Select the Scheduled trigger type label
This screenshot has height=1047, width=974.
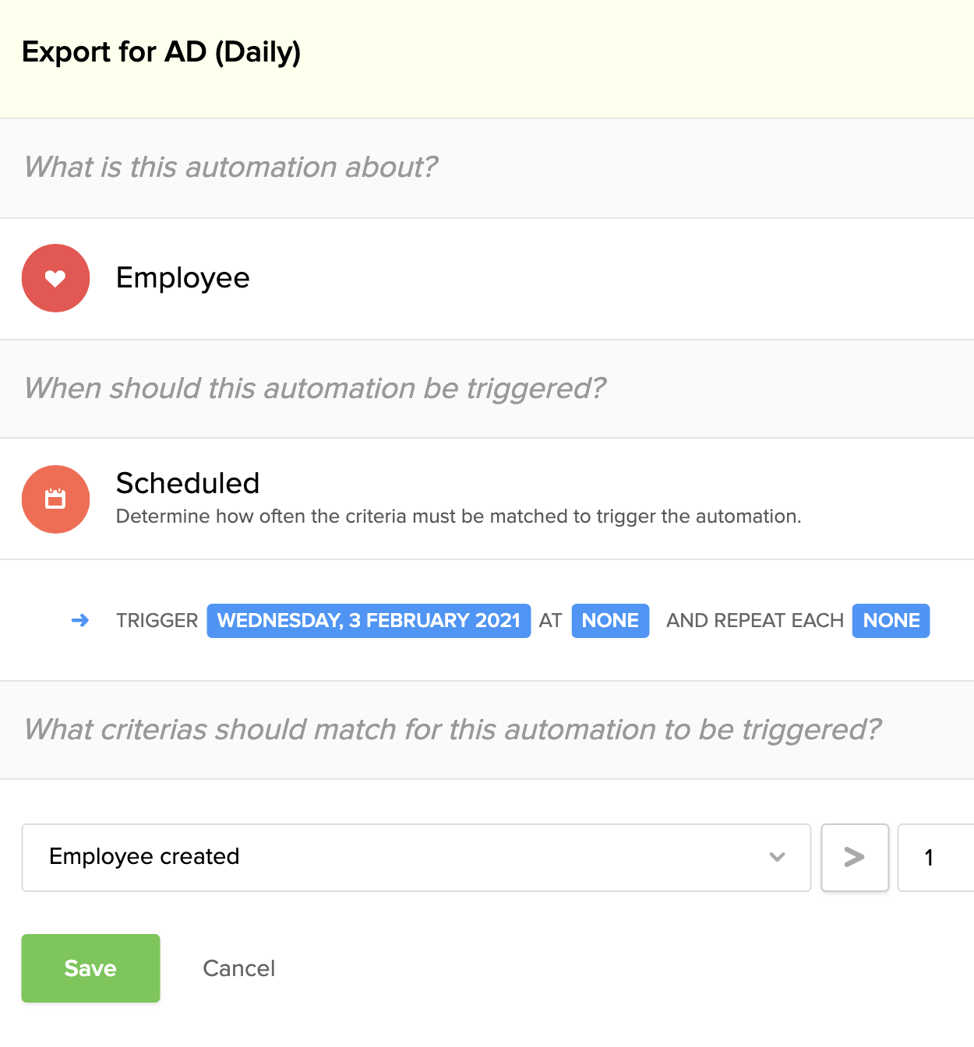click(x=188, y=484)
